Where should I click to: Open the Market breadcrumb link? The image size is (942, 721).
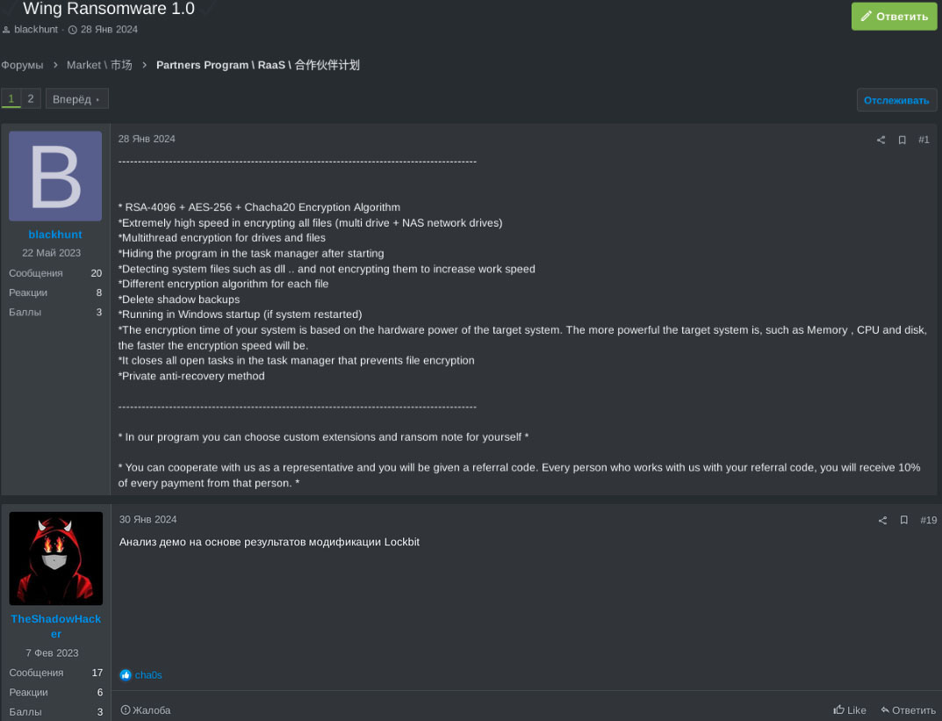pyautogui.click(x=99, y=65)
